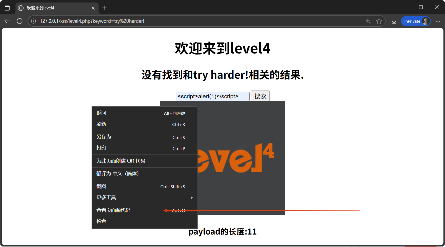This screenshot has height=247, width=445.
Task: Click the keyword search input field
Action: pos(213,96)
